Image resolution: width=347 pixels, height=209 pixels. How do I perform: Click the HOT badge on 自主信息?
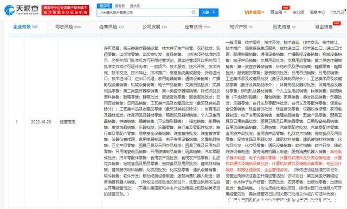point(337,23)
